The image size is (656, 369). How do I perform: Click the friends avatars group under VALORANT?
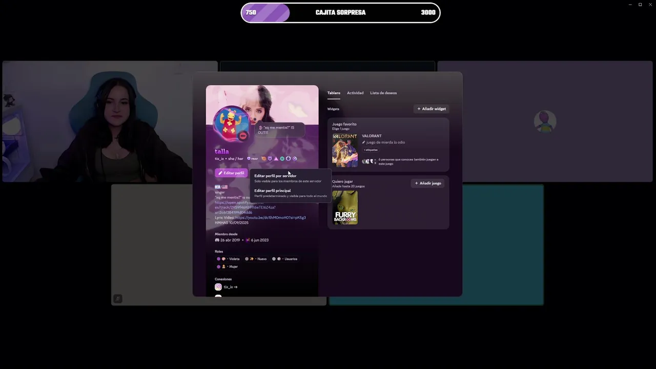click(369, 161)
